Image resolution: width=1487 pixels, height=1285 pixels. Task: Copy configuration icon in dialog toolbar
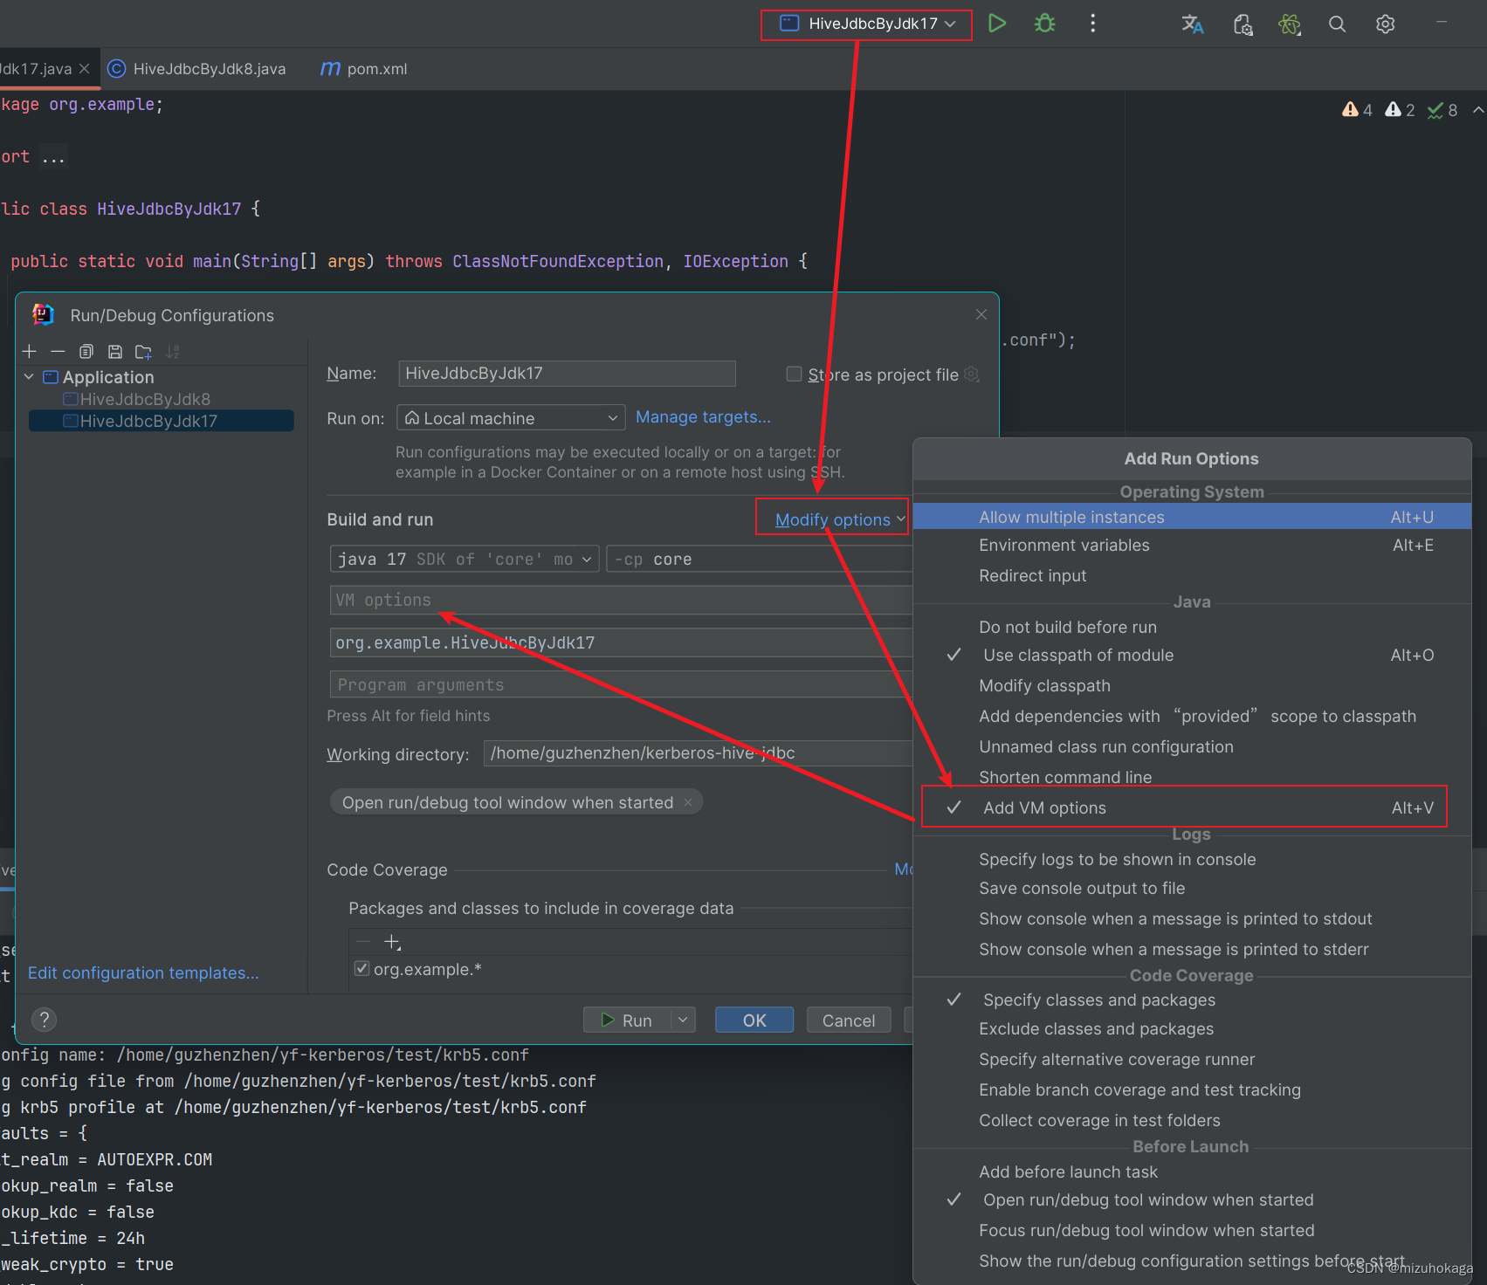(x=86, y=352)
